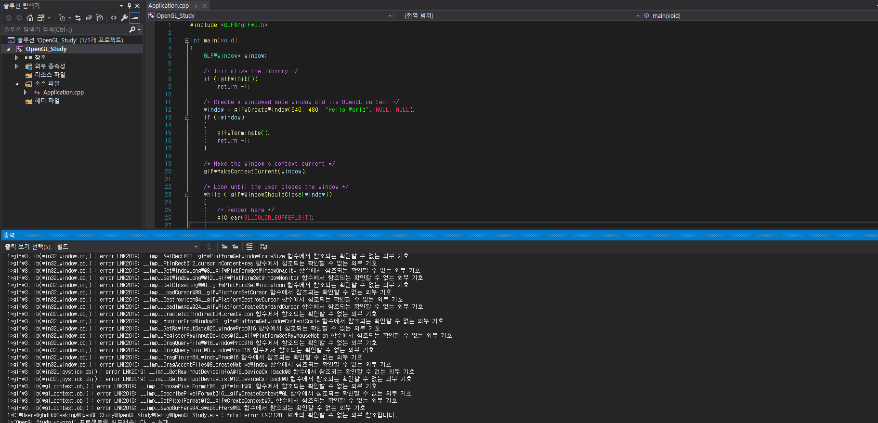This screenshot has height=423, width=878.
Task: Go to Solution Explorer home view
Action: [30, 18]
